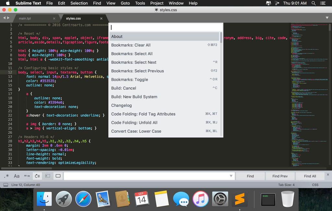Open the CSS syntax selector in status bar

coord(315,185)
